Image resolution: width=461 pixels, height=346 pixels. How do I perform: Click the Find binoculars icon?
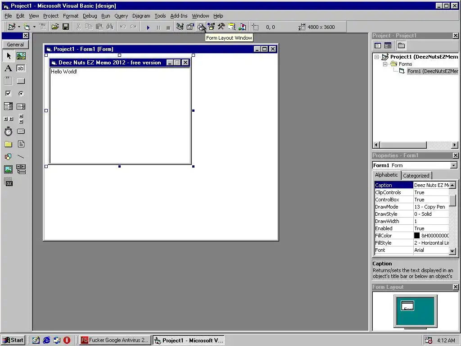110,27
